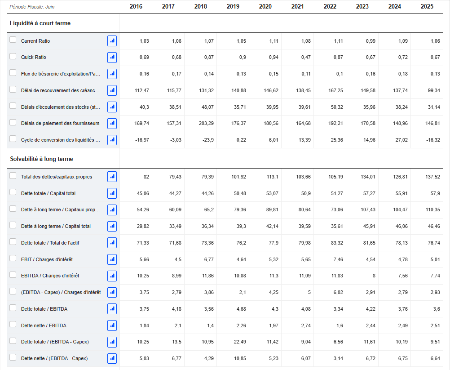
Task: Show chart for (EBITDA - Capex) / Charges d'intérêt
Action: coord(112,292)
